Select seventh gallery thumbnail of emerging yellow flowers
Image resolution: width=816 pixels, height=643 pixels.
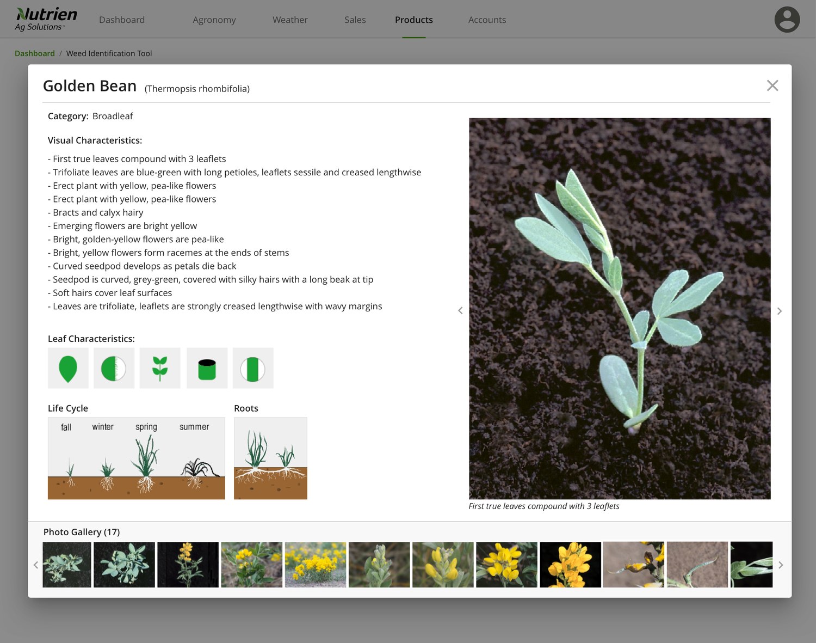443,565
